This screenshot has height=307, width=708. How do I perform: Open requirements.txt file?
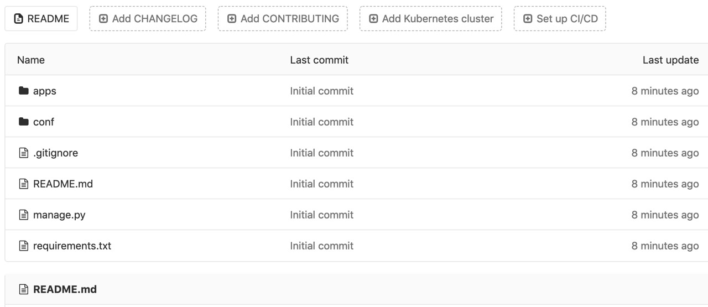pyautogui.click(x=72, y=246)
